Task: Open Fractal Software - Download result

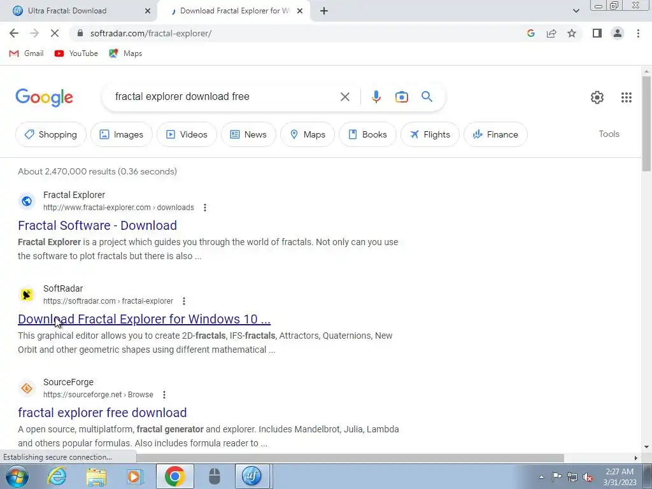Action: [x=97, y=225]
